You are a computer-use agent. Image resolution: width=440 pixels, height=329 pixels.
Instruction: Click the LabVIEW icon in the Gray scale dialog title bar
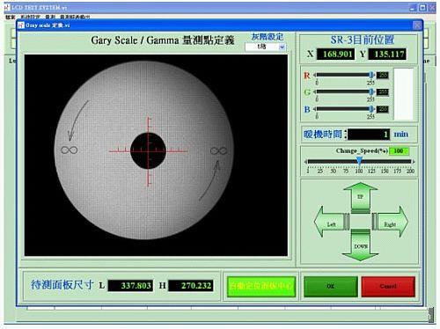21,26
